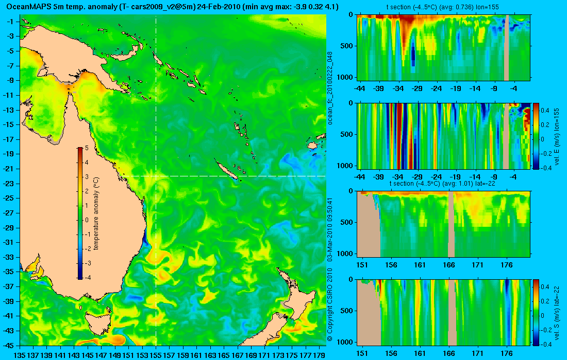
Task: Click the '-0.4' tick on vel. S color bar
Action: (546, 344)
